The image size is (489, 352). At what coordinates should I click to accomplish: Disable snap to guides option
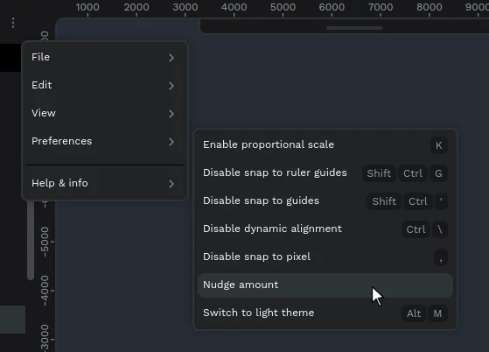click(x=325, y=201)
